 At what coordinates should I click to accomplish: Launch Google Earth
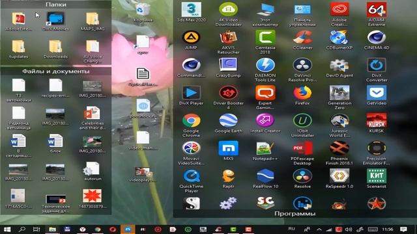tap(228, 120)
